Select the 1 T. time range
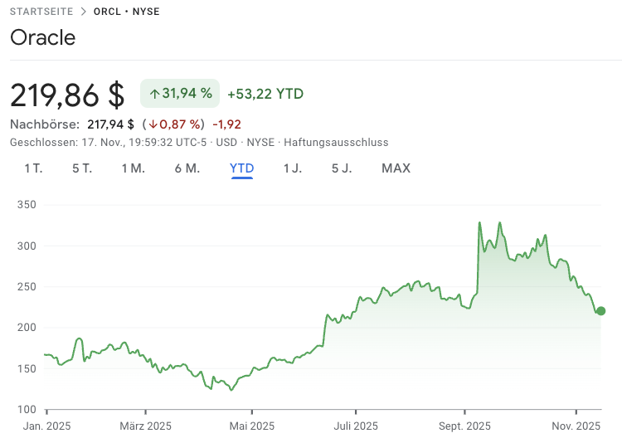The image size is (622, 443). pyautogui.click(x=33, y=168)
